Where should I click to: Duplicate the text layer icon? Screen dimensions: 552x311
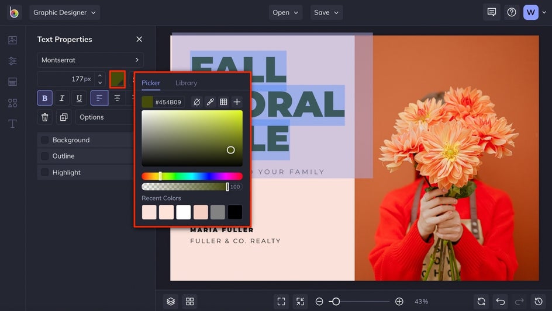click(64, 117)
